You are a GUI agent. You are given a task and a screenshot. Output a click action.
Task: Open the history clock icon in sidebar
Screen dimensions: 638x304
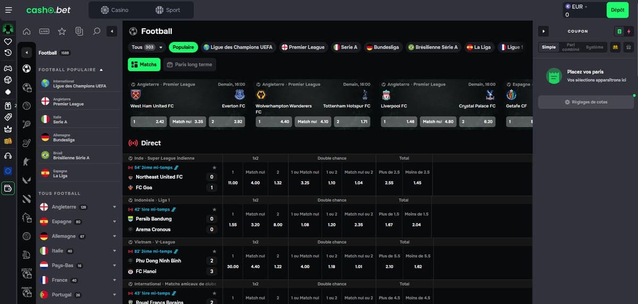click(x=8, y=53)
